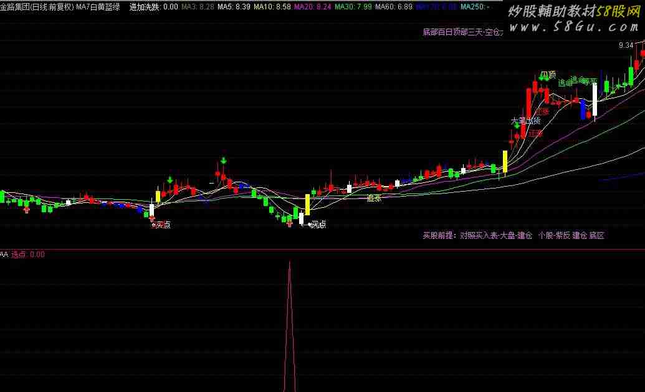The width and height of the screenshot is (645, 392).
Task: Select the MA5: 8.39 indicator label
Action: click(x=234, y=7)
